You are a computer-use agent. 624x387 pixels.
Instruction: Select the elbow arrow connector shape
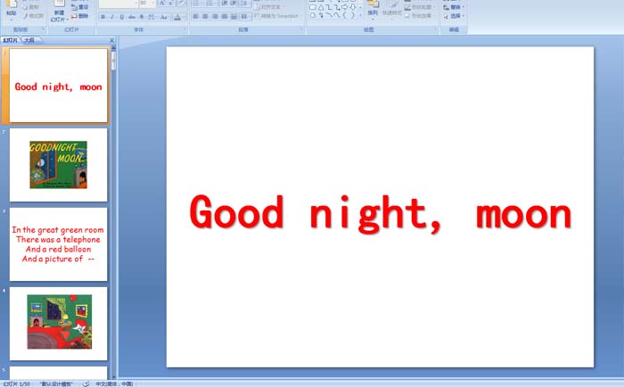click(x=337, y=7)
